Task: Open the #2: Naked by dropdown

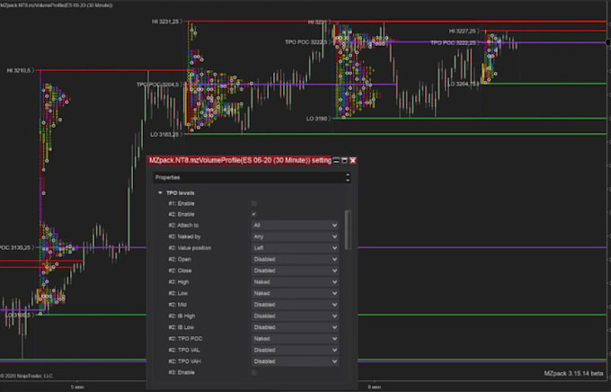Action: [x=295, y=236]
